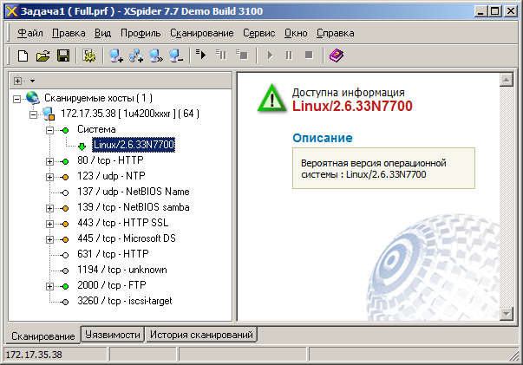Screen dimensions: 523x365
Task: Expand the 445 / tcp - Microsoft DS node
Action: coord(49,239)
